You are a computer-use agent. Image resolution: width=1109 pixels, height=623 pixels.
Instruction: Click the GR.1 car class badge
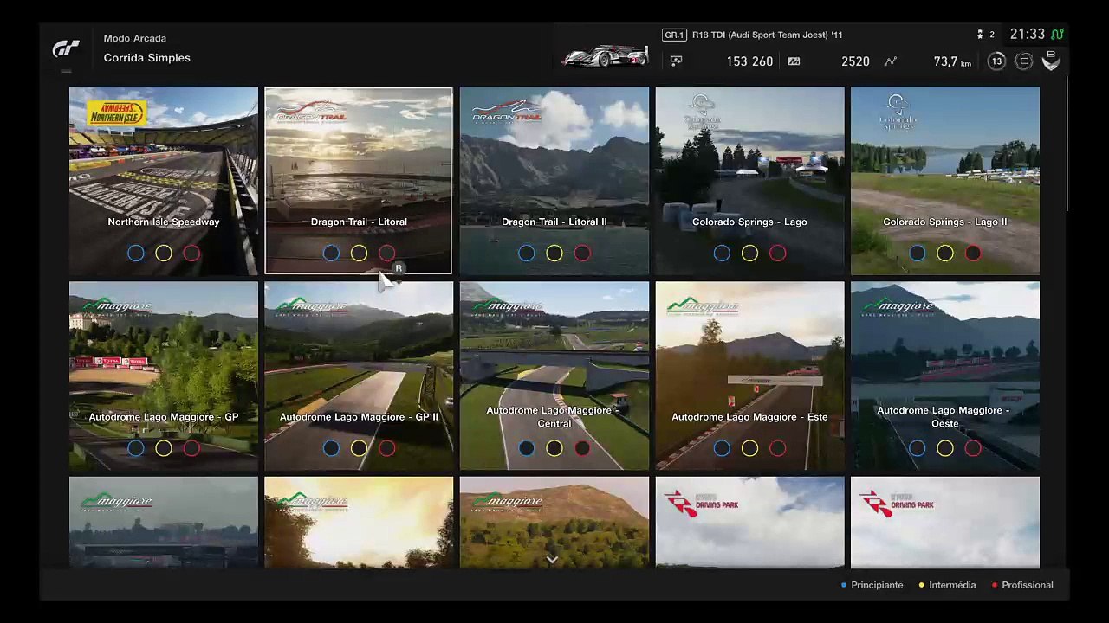click(674, 35)
